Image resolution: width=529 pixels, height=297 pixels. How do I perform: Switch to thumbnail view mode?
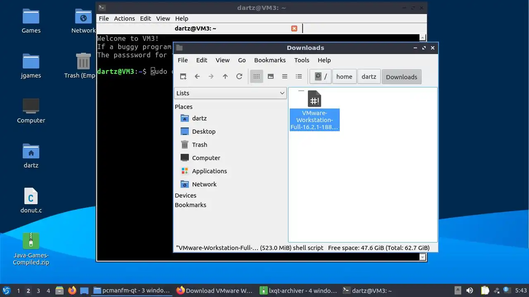pyautogui.click(x=271, y=76)
